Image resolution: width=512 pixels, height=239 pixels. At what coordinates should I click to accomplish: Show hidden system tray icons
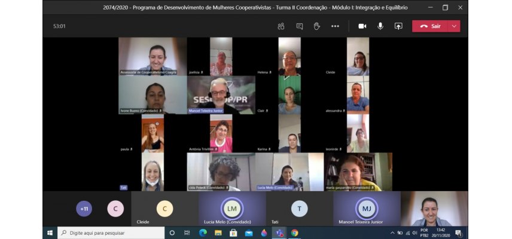coord(392,233)
